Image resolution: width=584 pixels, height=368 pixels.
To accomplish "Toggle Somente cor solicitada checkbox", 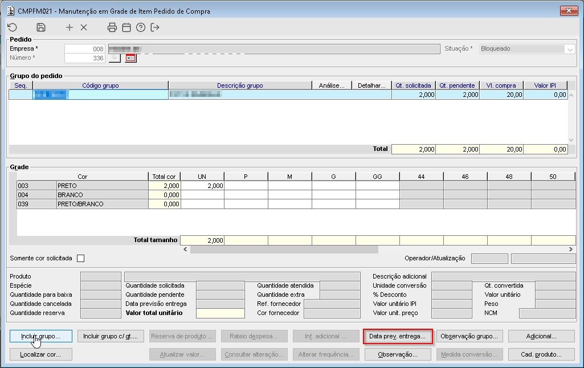I will pos(80,258).
